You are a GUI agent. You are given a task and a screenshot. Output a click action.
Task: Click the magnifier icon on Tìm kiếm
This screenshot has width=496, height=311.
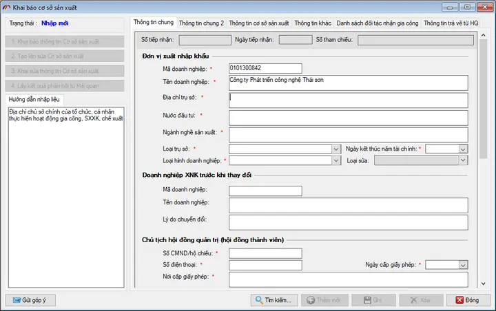[x=259, y=300]
